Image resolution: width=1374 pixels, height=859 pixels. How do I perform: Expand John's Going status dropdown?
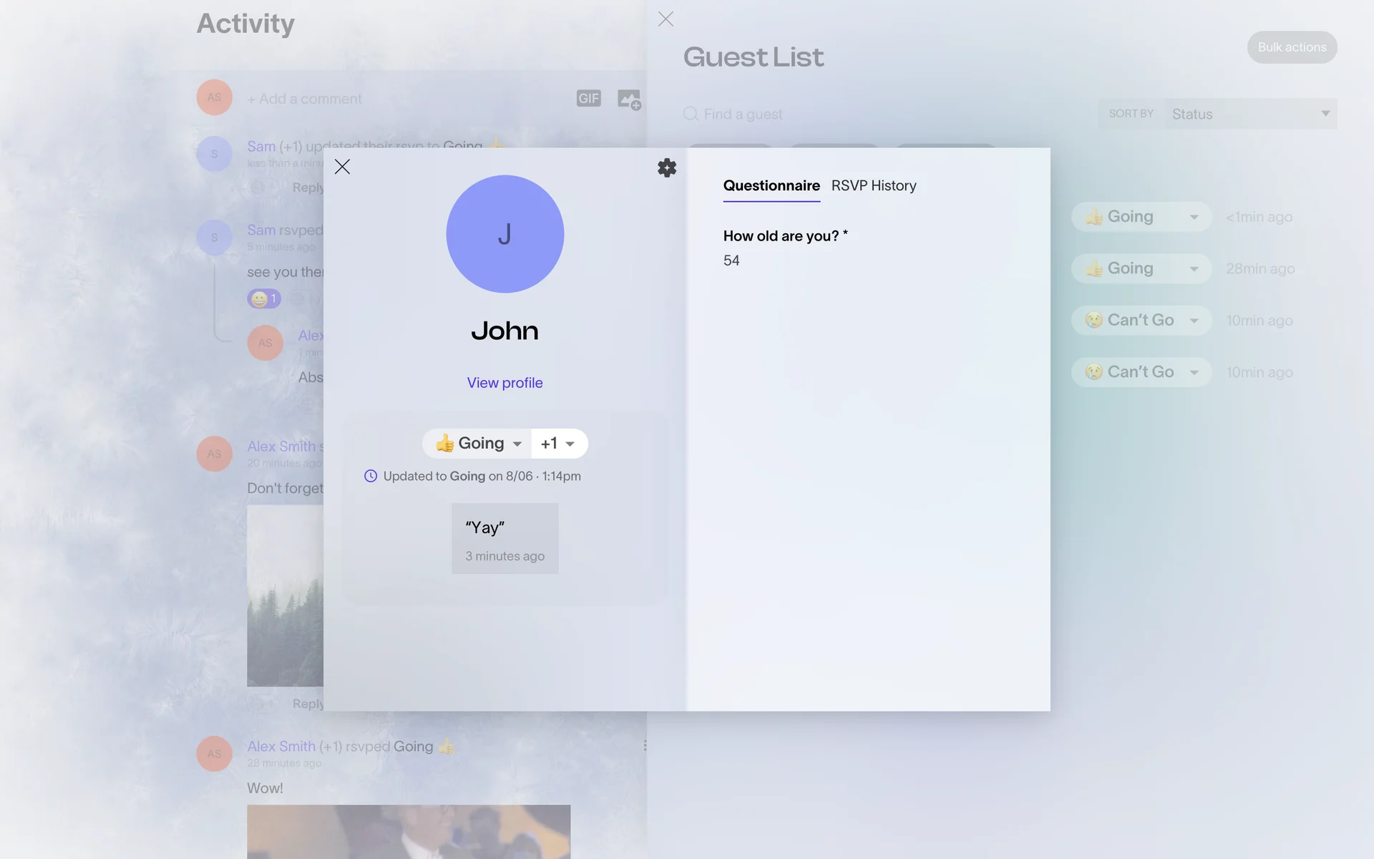coord(478,444)
